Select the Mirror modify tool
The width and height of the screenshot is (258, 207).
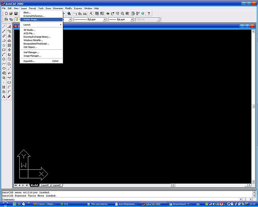coord(10,36)
